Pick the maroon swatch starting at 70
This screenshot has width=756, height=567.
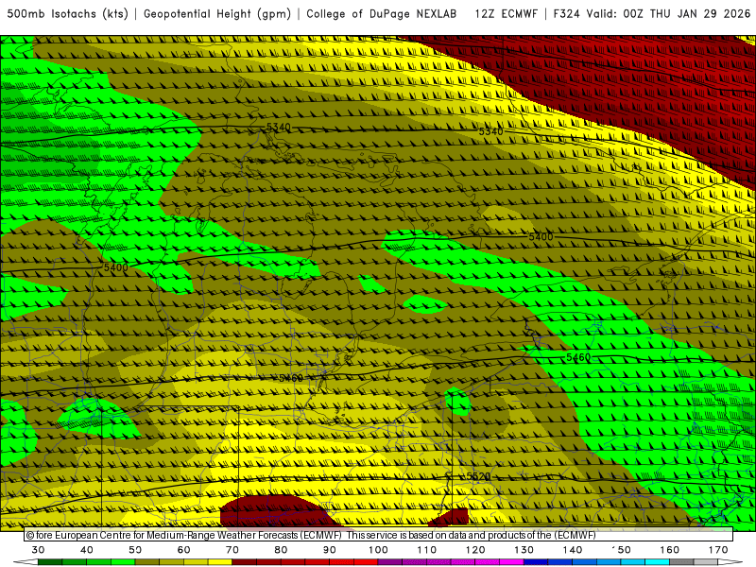pyautogui.click(x=245, y=562)
